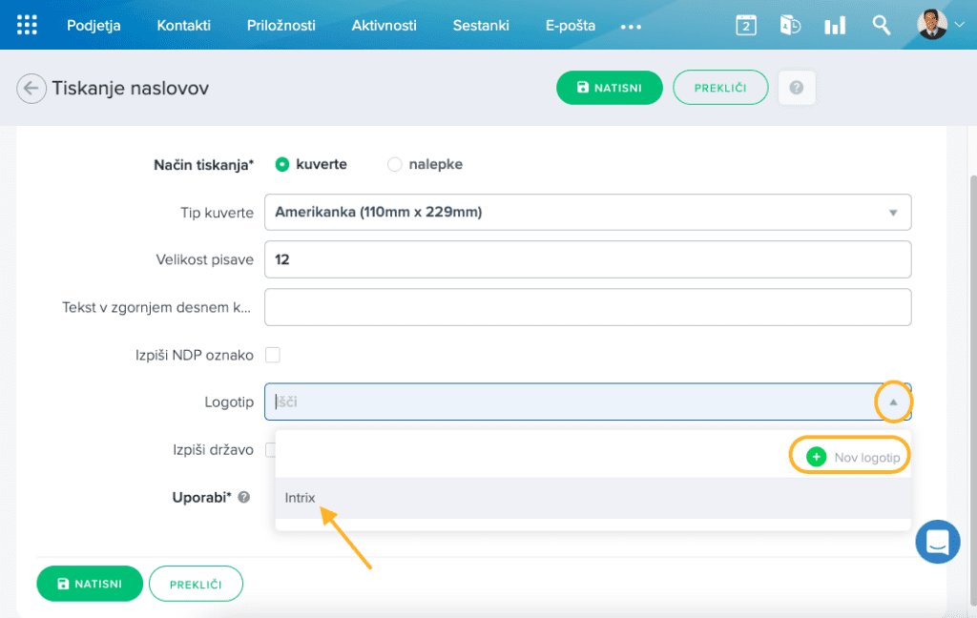
Task: Open the apps grid launcher icon
Action: (28, 26)
